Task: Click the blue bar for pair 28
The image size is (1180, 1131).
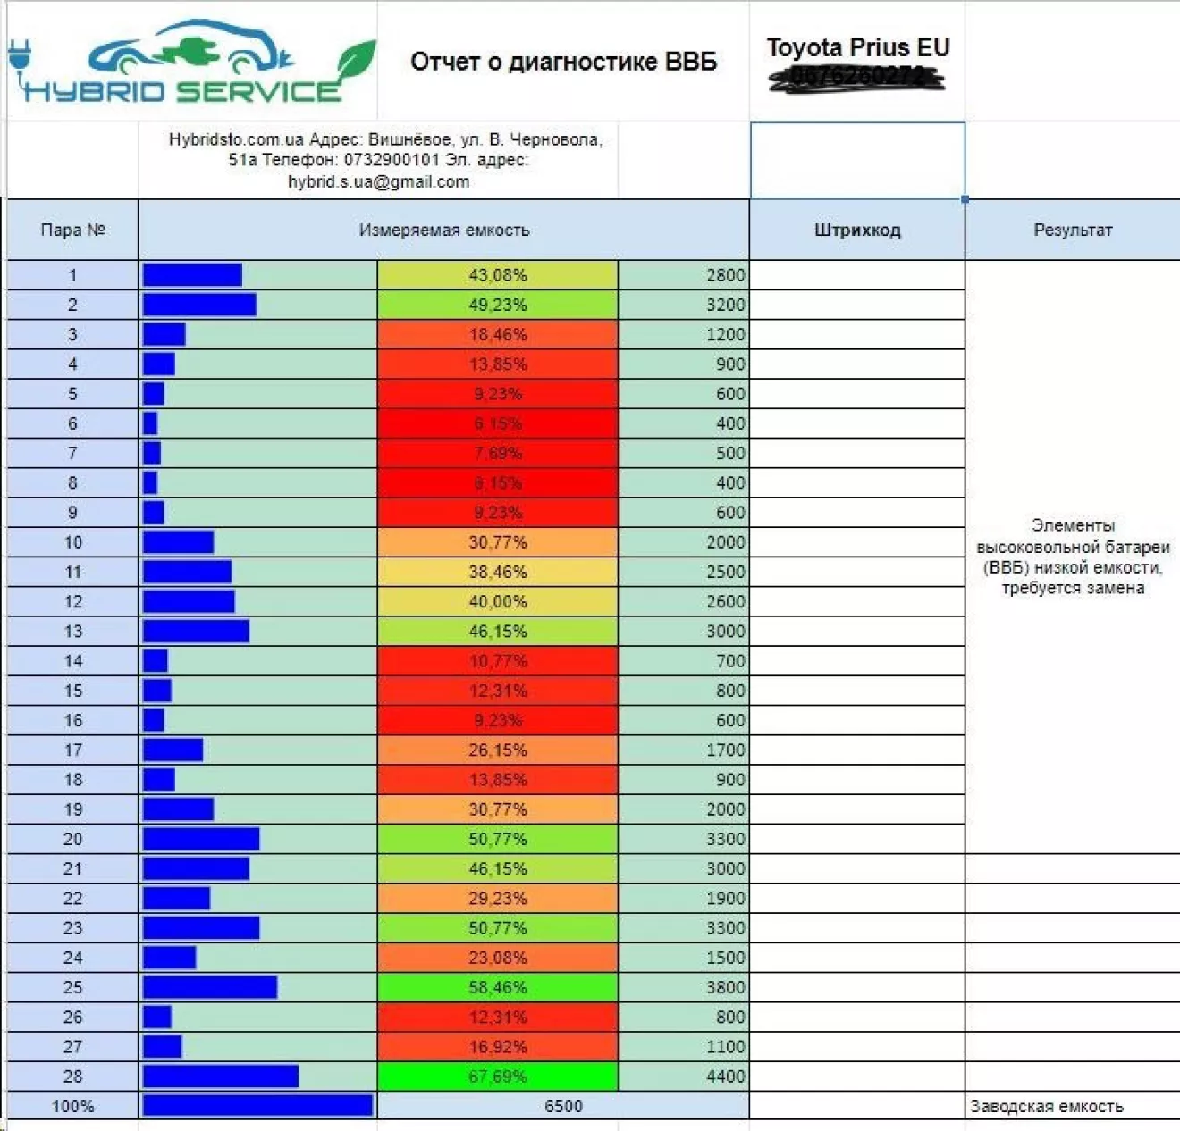Action: click(x=221, y=1077)
